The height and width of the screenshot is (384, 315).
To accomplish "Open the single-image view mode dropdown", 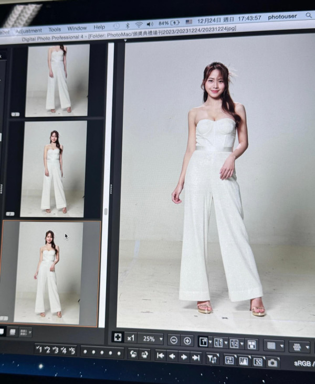I will [205, 342].
